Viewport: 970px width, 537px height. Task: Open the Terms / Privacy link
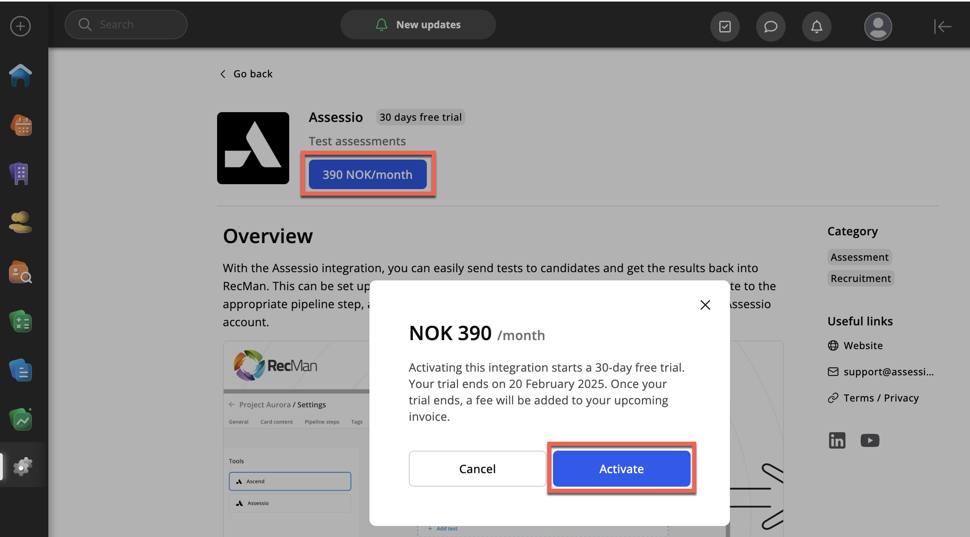[x=881, y=398]
